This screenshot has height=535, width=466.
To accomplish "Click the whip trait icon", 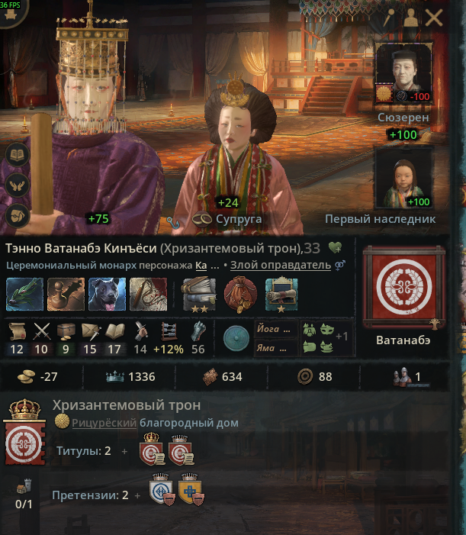I will (148, 294).
